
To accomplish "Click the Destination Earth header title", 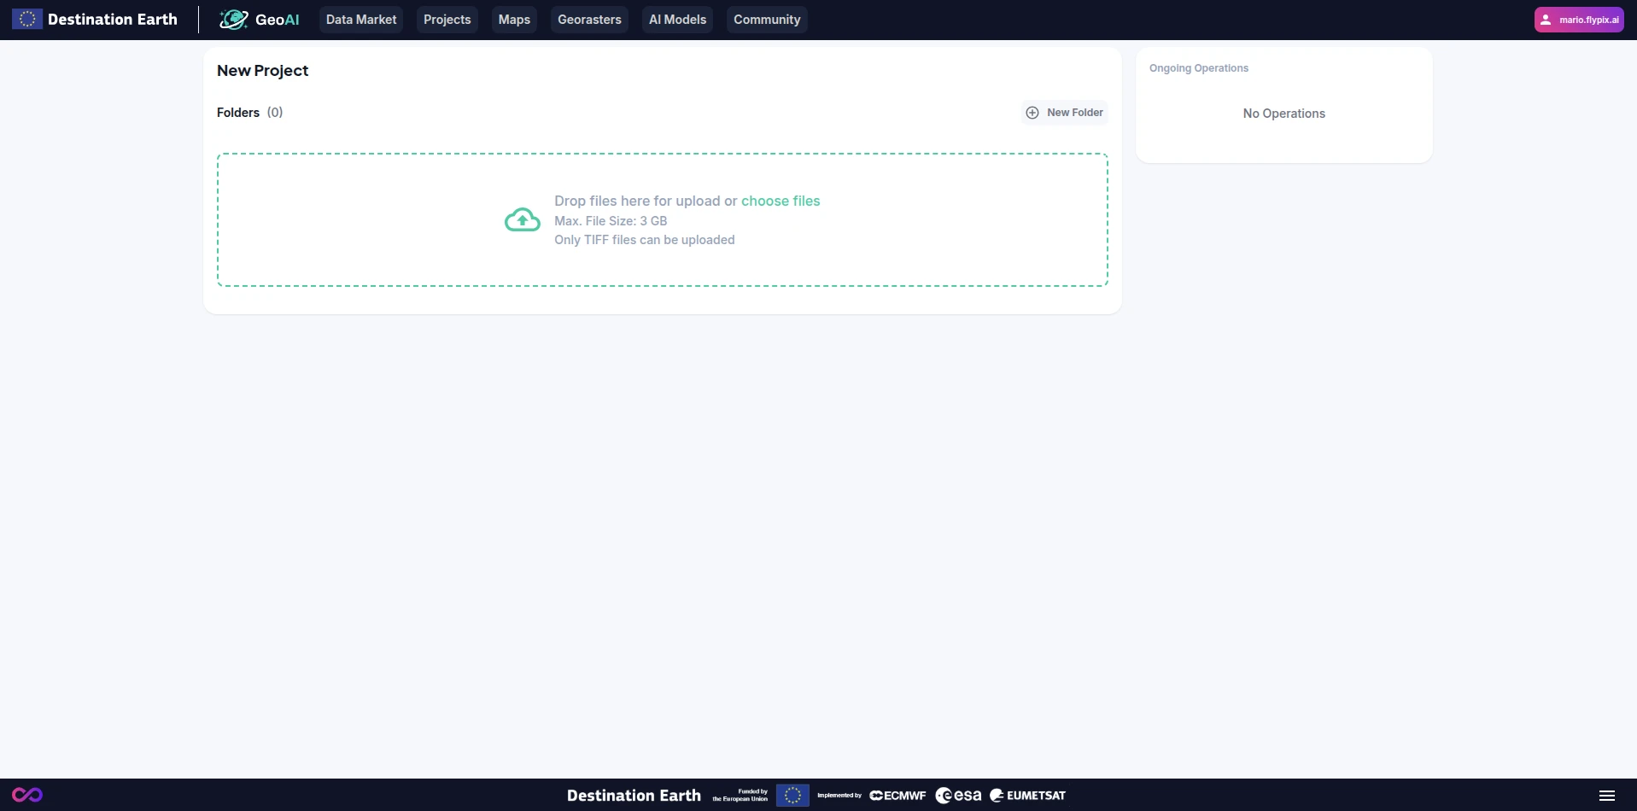I will click(x=113, y=19).
